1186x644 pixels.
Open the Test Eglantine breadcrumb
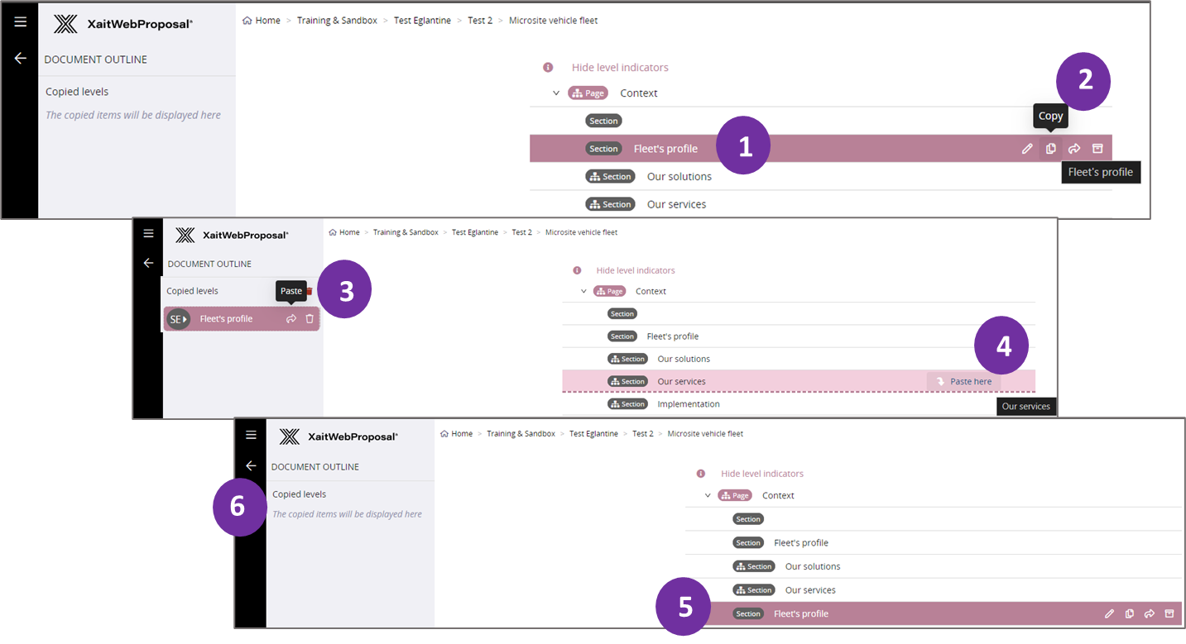422,20
